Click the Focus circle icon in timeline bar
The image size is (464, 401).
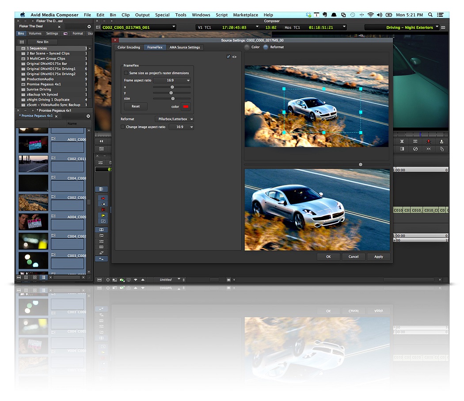108,280
